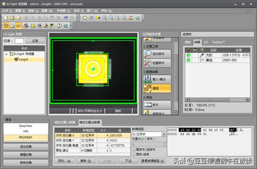The image size is (257, 169).
Task: Switch to the 格式化输入数据 tab
Action: point(64,122)
